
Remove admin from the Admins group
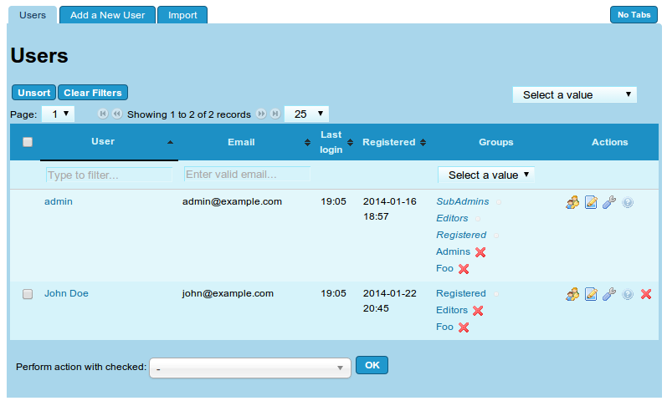480,252
